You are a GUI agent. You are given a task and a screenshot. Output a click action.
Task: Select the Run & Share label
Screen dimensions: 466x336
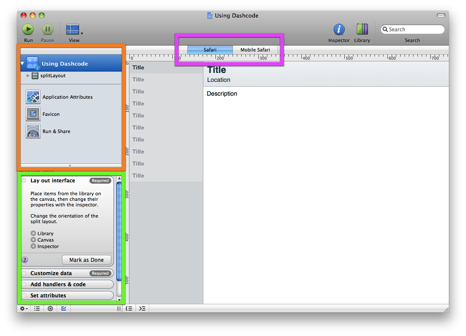56,131
